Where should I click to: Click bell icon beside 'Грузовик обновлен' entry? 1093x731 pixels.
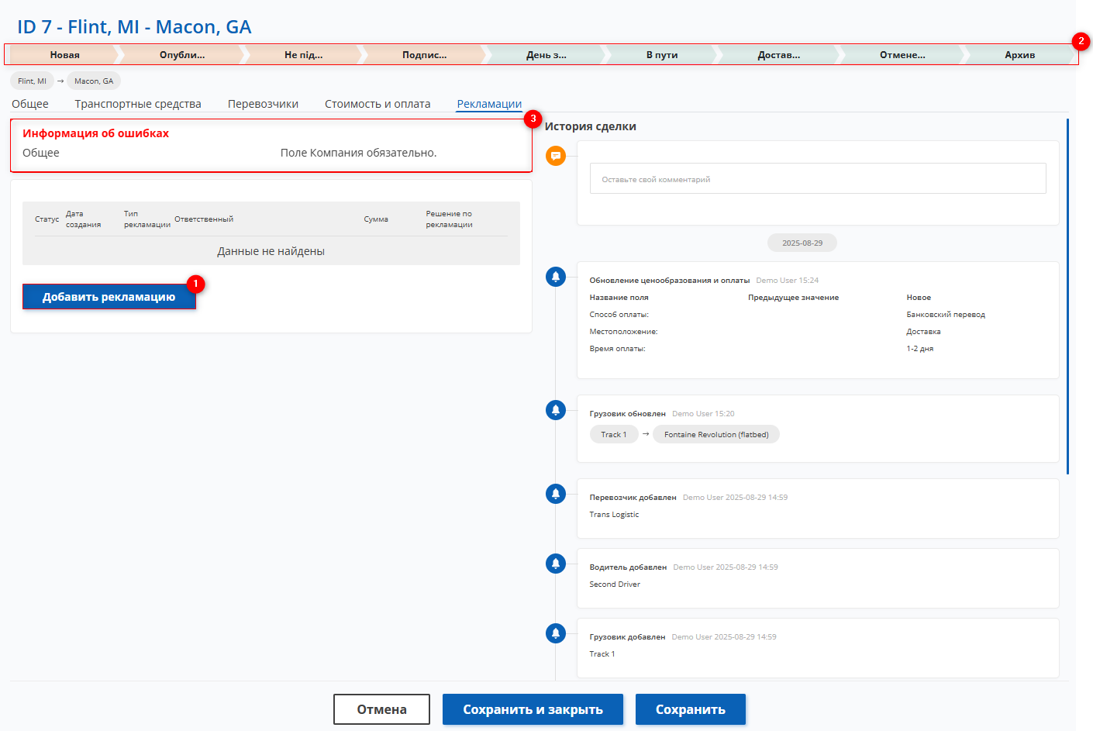tap(556, 410)
